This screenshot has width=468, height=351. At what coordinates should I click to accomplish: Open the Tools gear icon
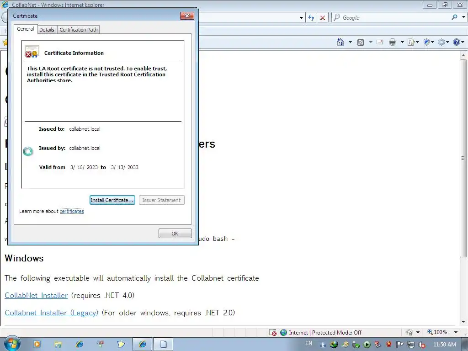click(x=441, y=42)
